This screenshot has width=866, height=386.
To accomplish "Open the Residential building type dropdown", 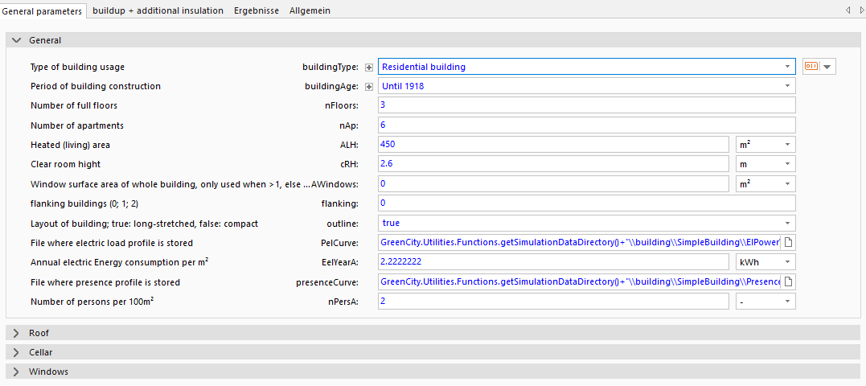I will pyautogui.click(x=787, y=67).
